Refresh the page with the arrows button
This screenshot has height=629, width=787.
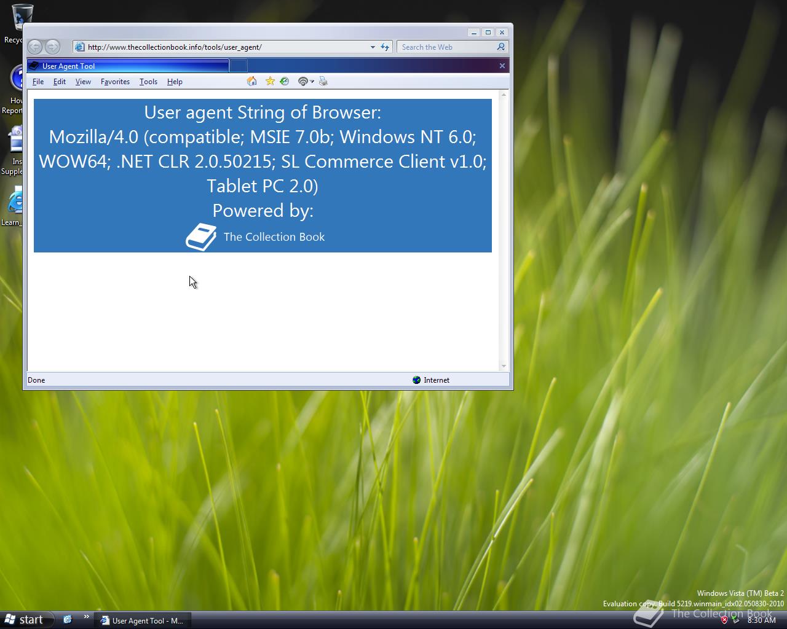click(x=385, y=47)
